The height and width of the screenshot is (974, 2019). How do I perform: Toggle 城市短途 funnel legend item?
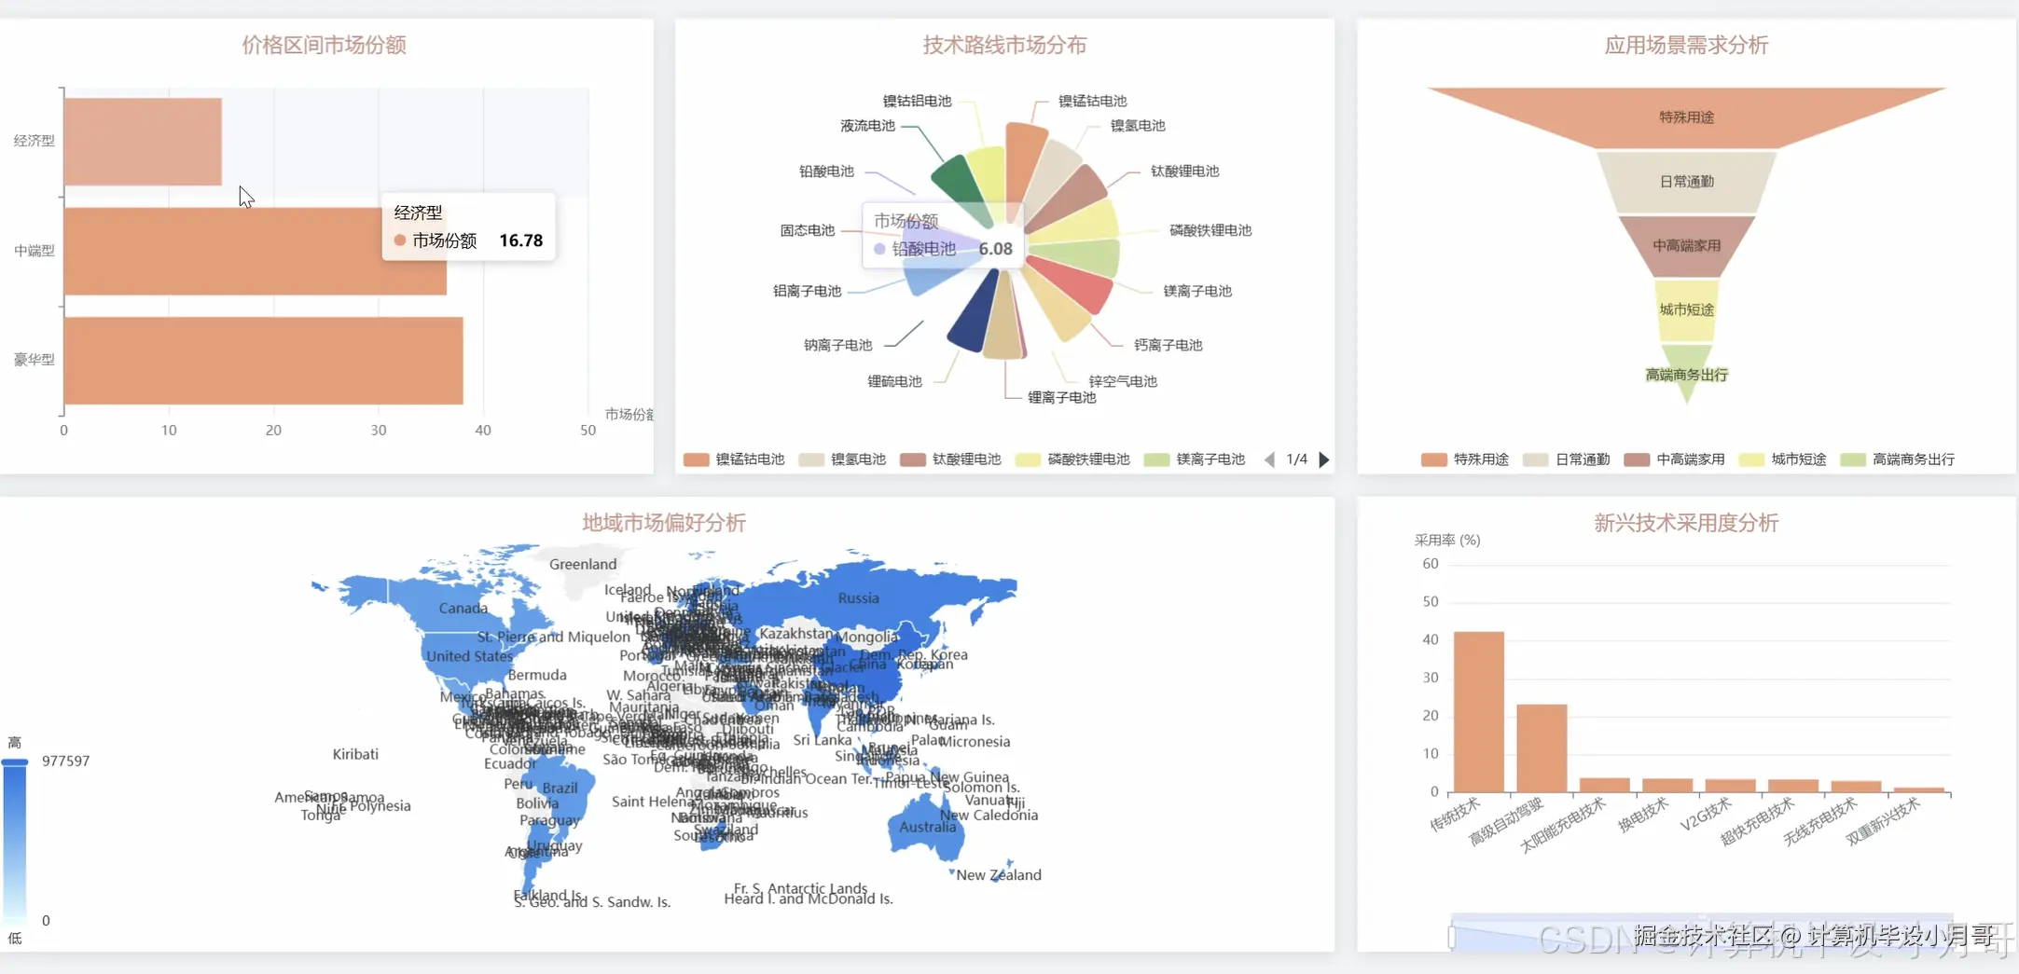coord(1782,460)
